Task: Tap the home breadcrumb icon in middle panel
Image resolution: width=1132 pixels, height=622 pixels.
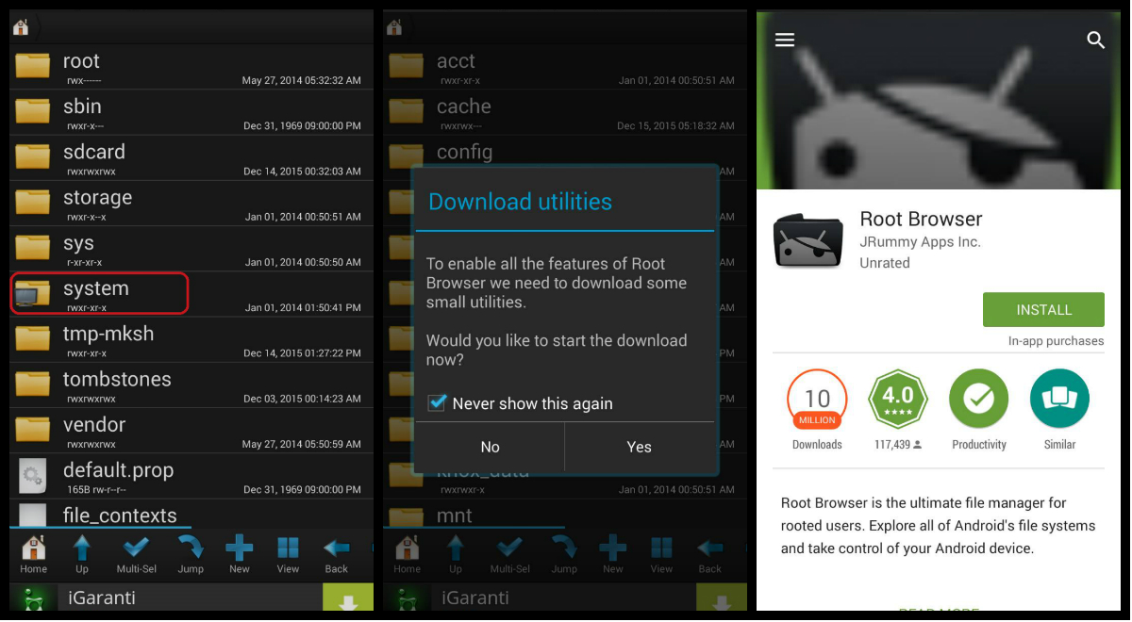Action: pos(394,27)
